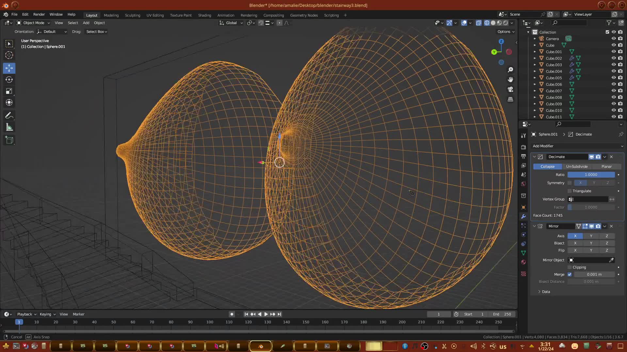This screenshot has height=352, width=627.
Task: Click the Add Cube tool
Action: [x=9, y=140]
